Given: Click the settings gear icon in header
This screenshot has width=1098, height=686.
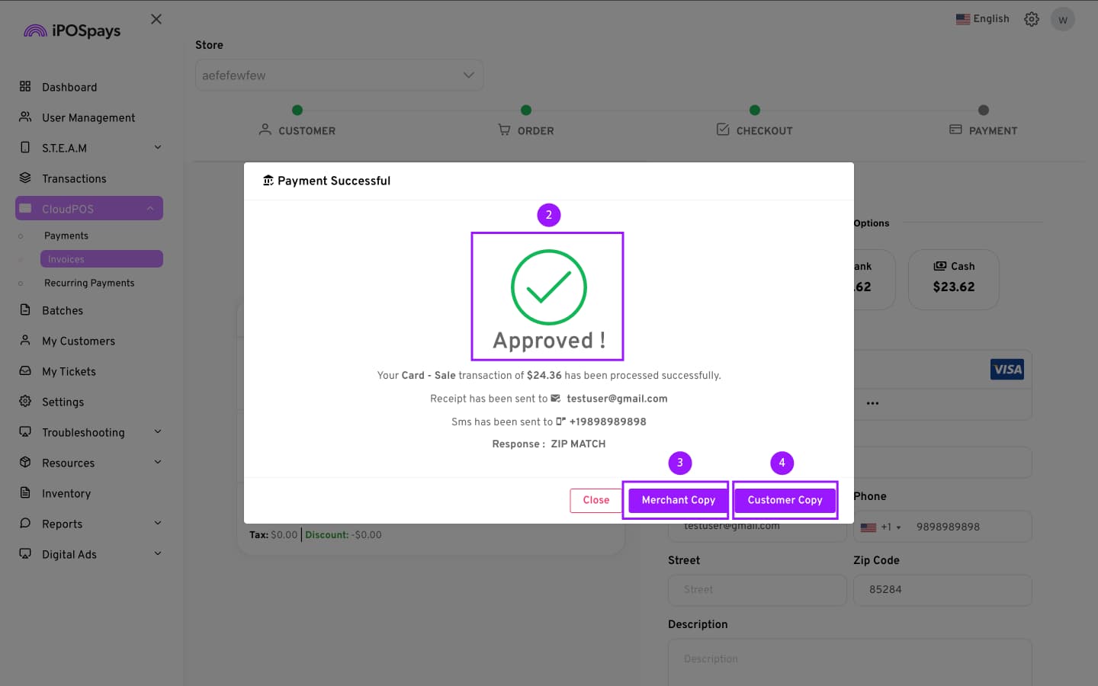Looking at the screenshot, I should point(1031,19).
